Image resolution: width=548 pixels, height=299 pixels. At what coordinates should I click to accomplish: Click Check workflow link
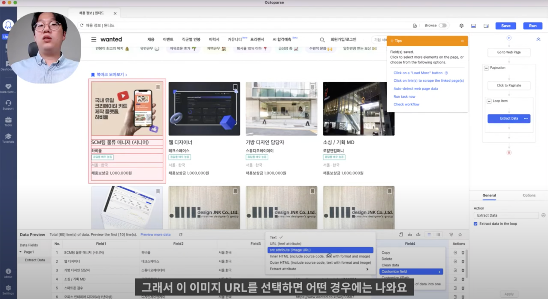406,104
